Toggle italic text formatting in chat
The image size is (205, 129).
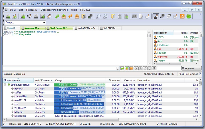[145, 68]
